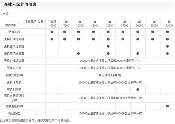Screen dimensions: 175x124
Task: Select the 每 35000 column header
Action: (x=154, y=23)
